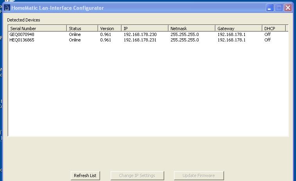
Task: Click IP address 192.168.178.230
Action: tap(140, 34)
